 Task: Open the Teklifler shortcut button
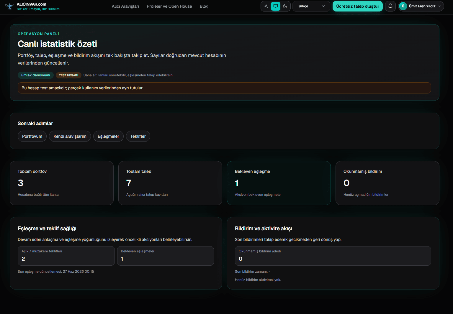click(x=138, y=136)
